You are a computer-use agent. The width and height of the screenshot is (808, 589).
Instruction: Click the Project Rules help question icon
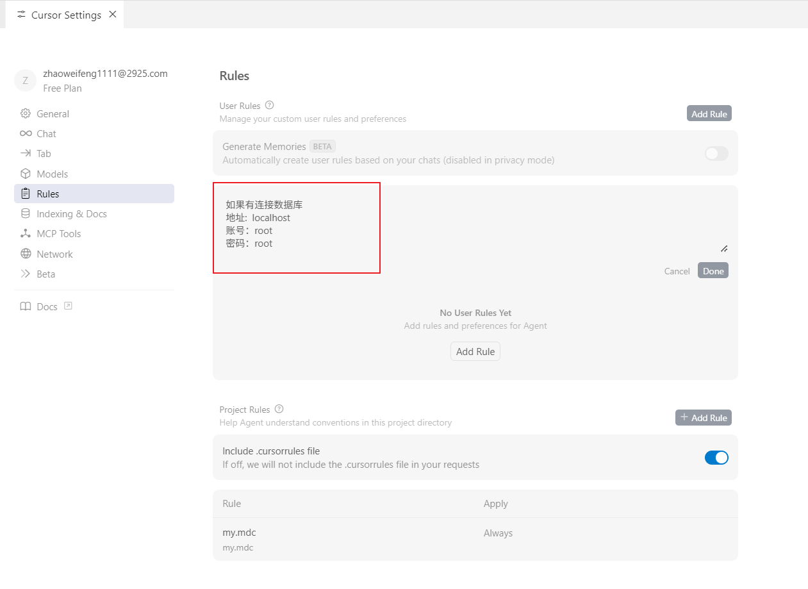(x=279, y=409)
